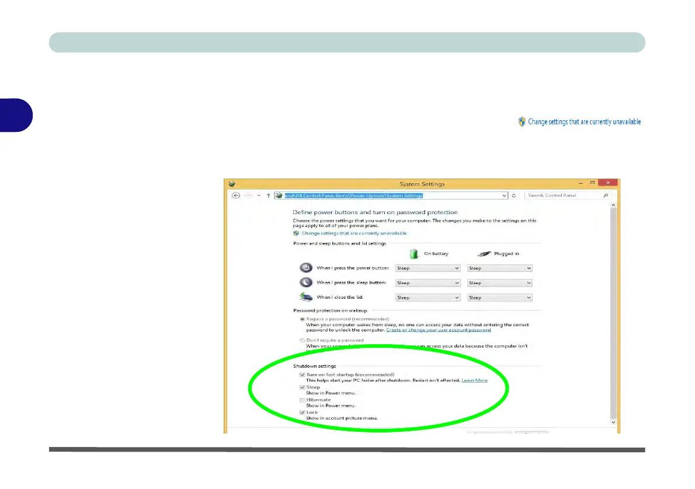The height and width of the screenshot is (489, 695).
Task: Click shield icon beside Change settings link
Action: point(296,233)
